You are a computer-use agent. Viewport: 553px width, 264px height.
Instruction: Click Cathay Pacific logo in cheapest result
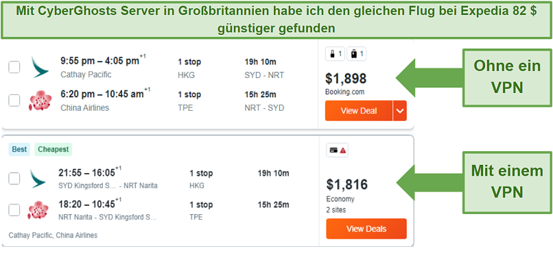(x=38, y=179)
